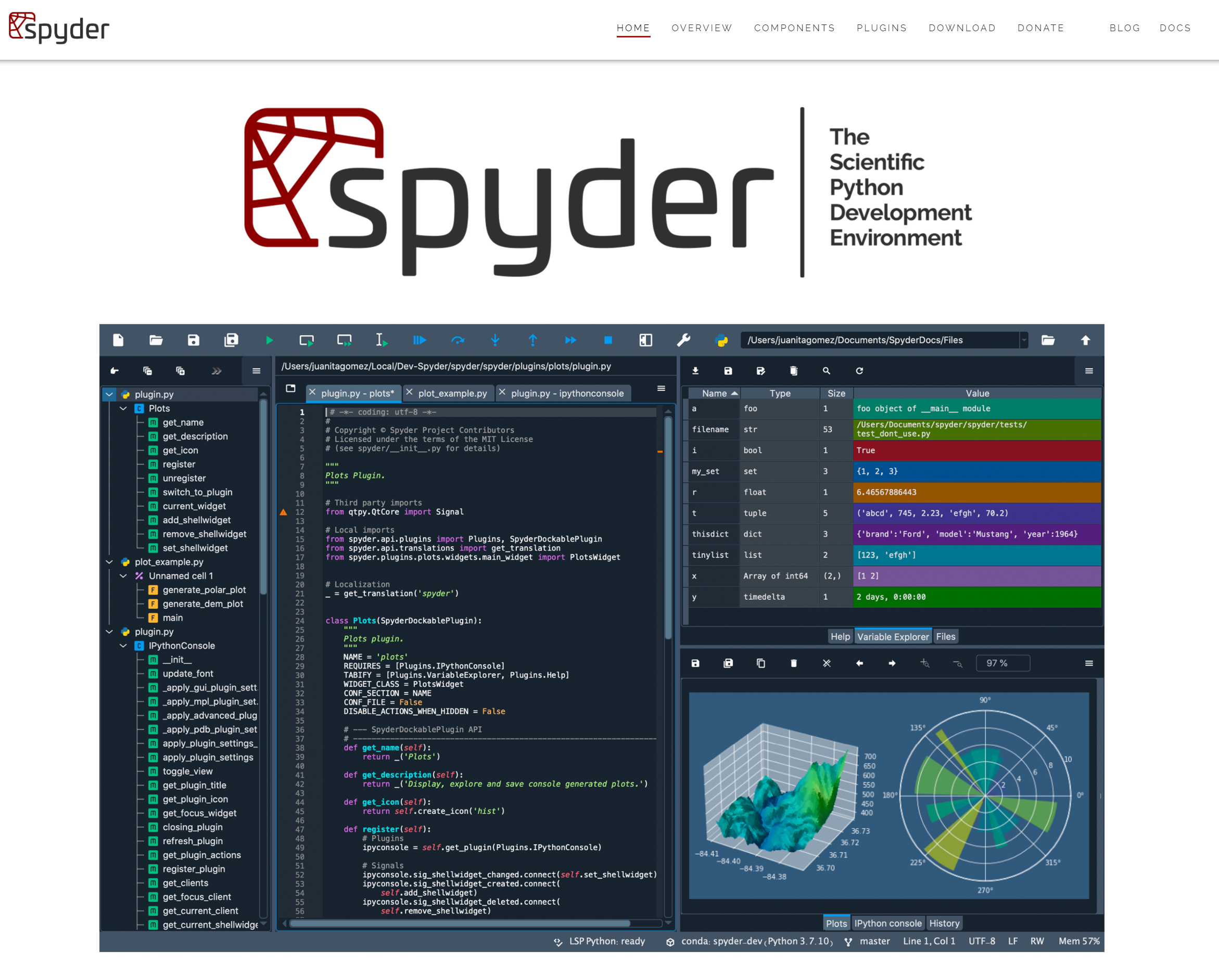Viewport: 1219px width, 963px height.
Task: Click the 97 % zoom field
Action: (1002, 663)
